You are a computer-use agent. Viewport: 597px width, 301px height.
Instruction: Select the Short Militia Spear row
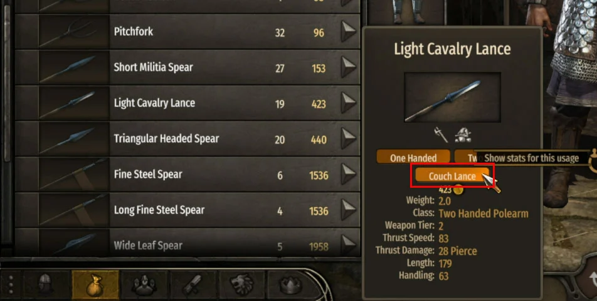click(188, 67)
